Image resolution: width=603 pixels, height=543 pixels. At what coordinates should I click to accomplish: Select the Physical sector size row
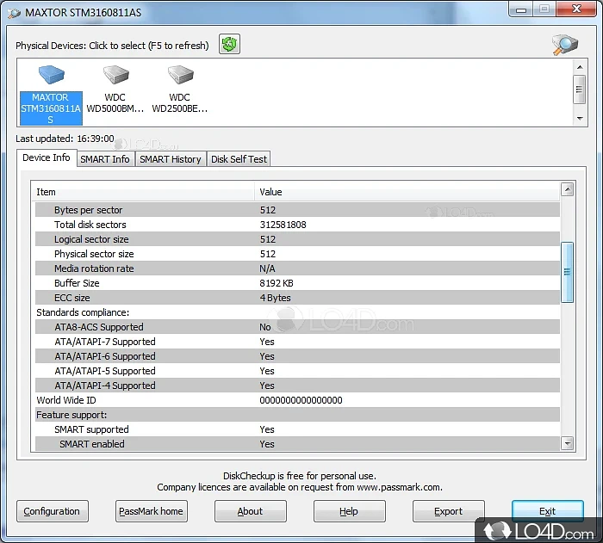click(297, 254)
